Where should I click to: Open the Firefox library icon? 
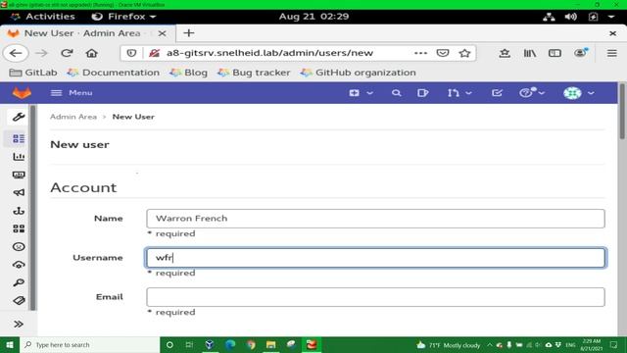point(530,53)
